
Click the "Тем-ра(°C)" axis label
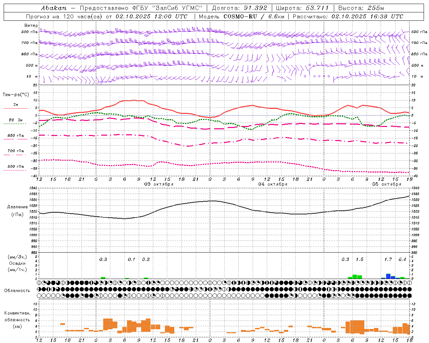(x=16, y=95)
